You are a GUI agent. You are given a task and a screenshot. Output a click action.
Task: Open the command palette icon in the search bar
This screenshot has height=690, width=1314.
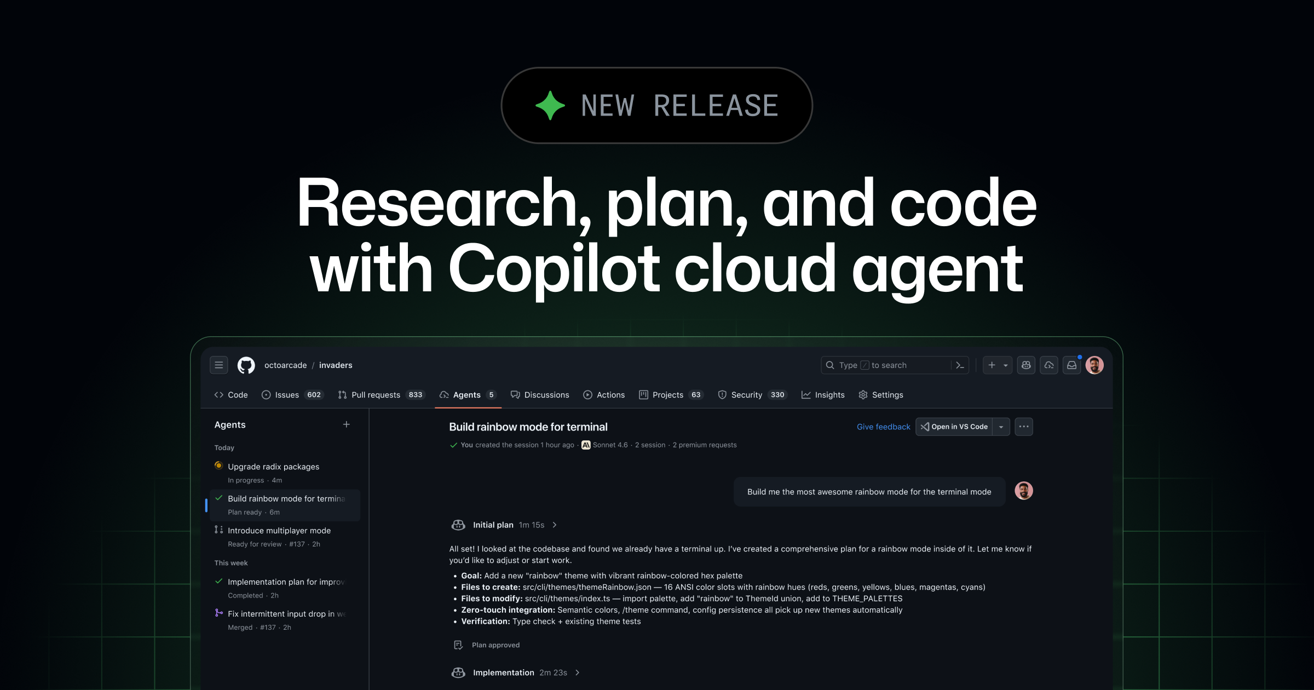(959, 365)
